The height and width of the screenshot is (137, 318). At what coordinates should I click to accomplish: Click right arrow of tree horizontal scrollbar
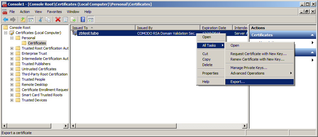(66, 126)
